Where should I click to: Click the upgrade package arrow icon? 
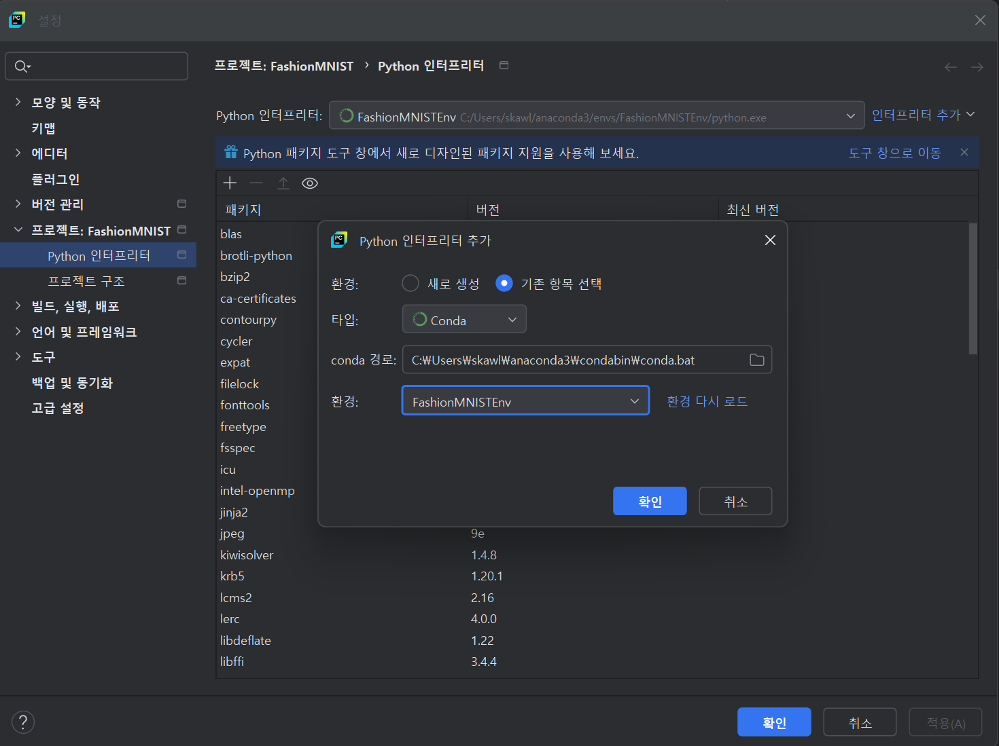(x=283, y=183)
